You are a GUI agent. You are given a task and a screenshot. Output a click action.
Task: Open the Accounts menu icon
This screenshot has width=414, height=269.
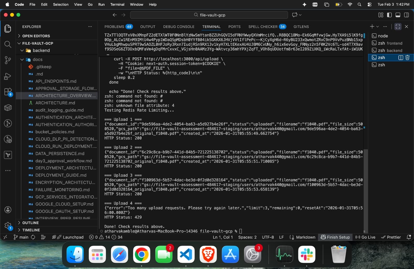pyautogui.click(x=8, y=210)
